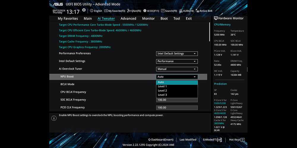The height and width of the screenshot is (148, 297).
Task: Select NPU Boost row label
Action: [x=67, y=76]
